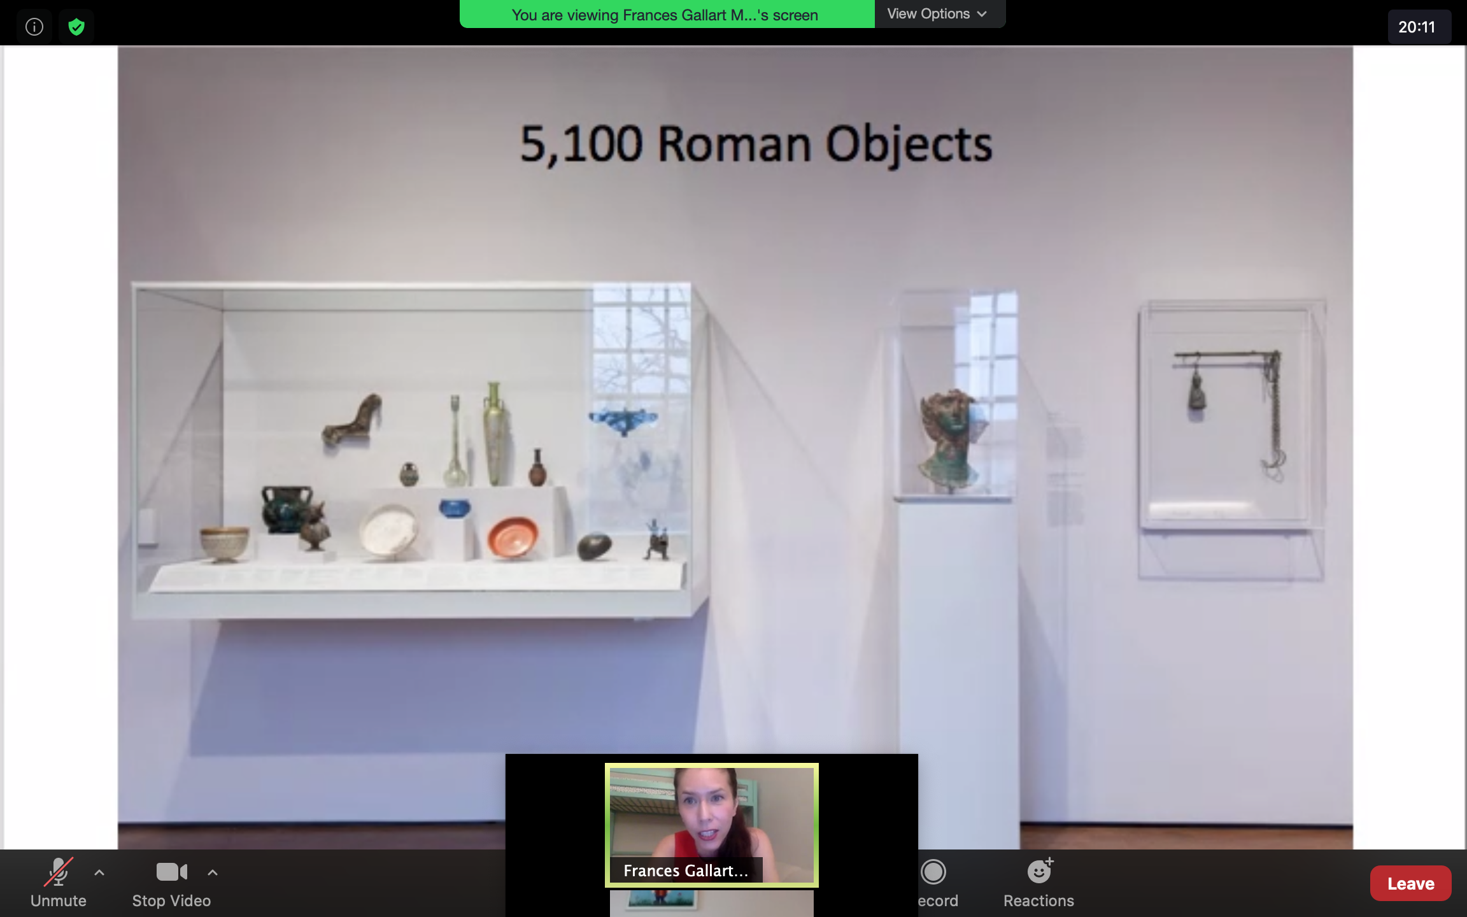The image size is (1467, 917).
Task: Toggle Unmute audio label
Action: coord(58,900)
